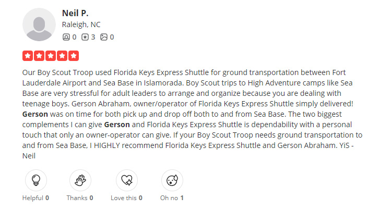Click the Helpful 0 label

(35, 198)
